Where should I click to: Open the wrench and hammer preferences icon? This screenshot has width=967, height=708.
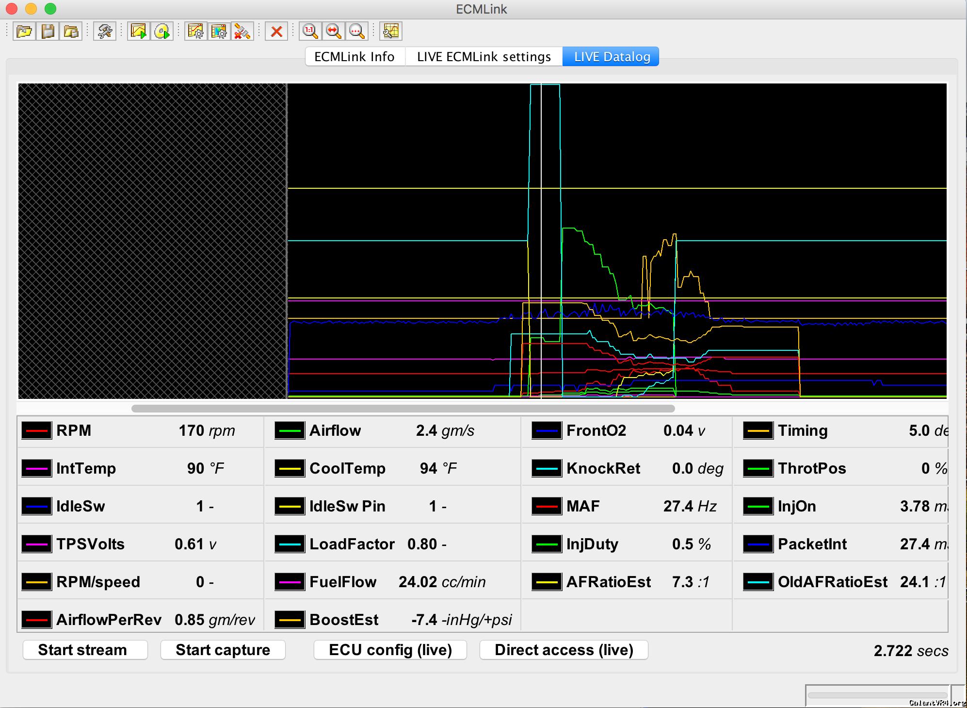[105, 32]
